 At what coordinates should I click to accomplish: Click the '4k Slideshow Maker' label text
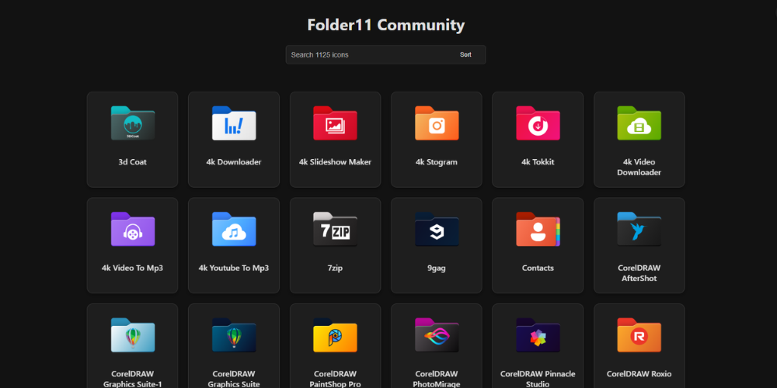point(335,162)
